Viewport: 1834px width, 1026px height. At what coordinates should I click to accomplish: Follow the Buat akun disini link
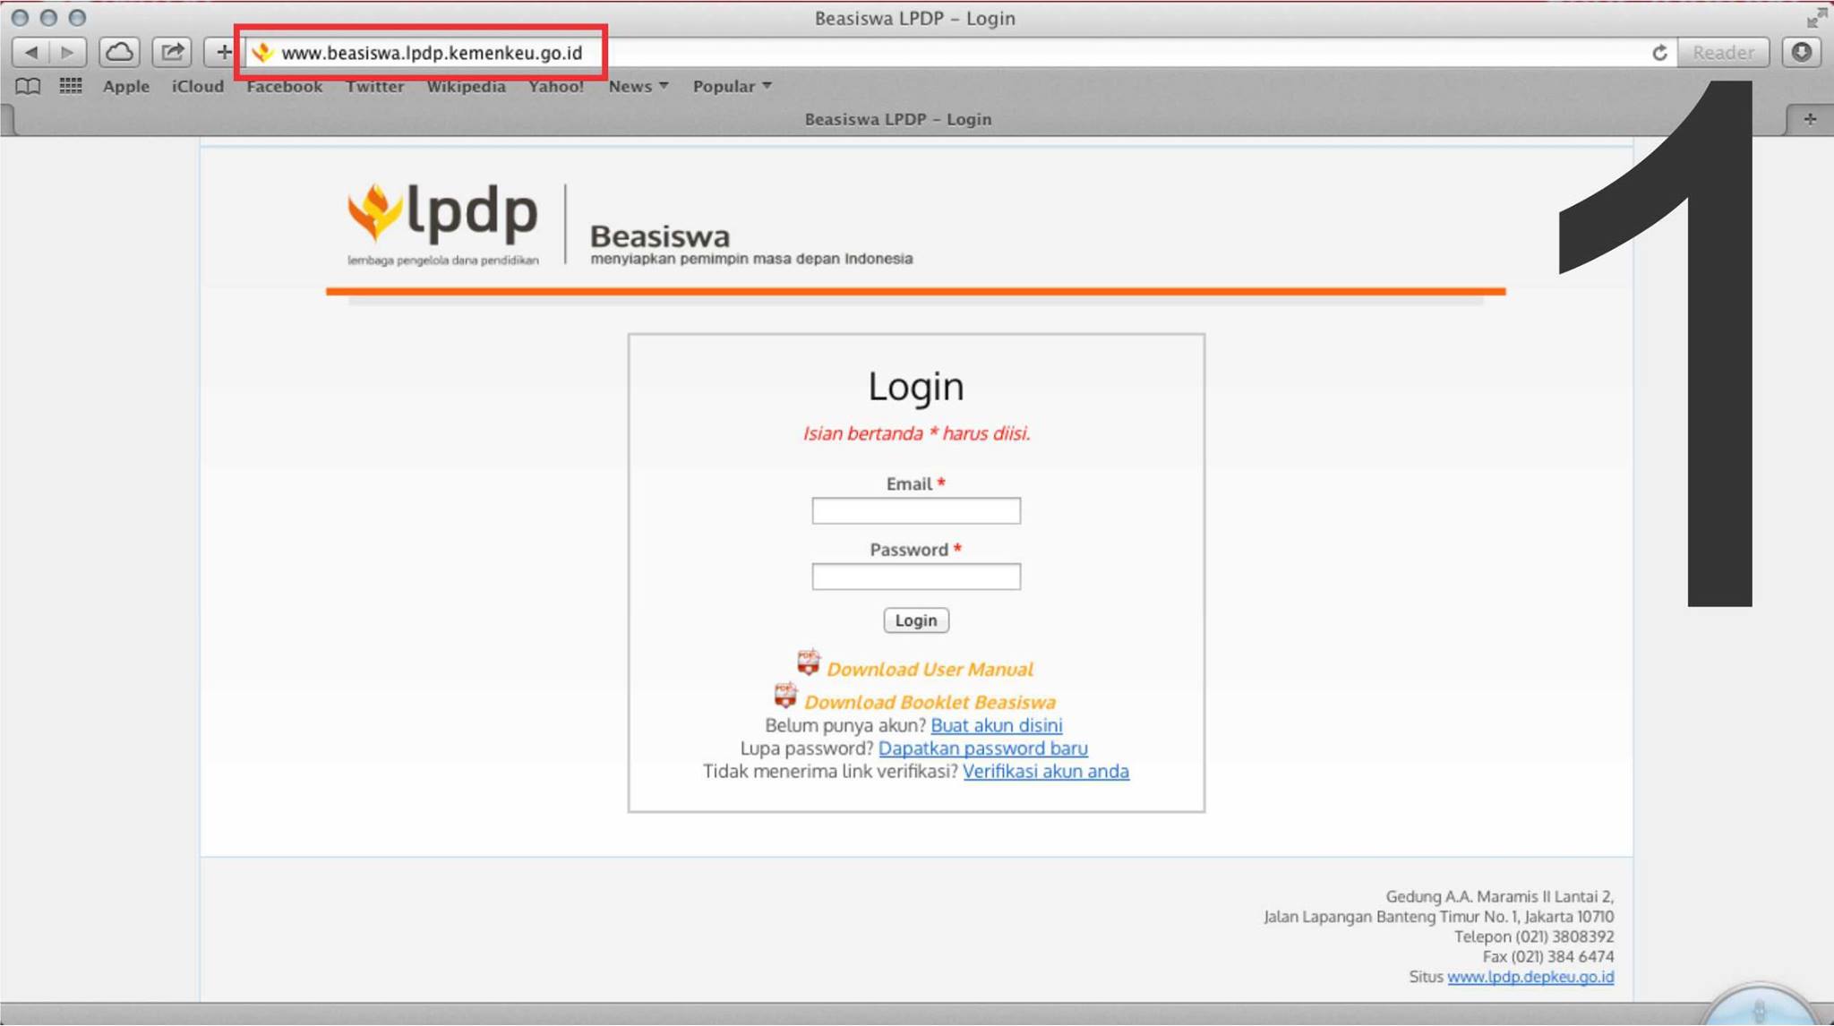996,725
